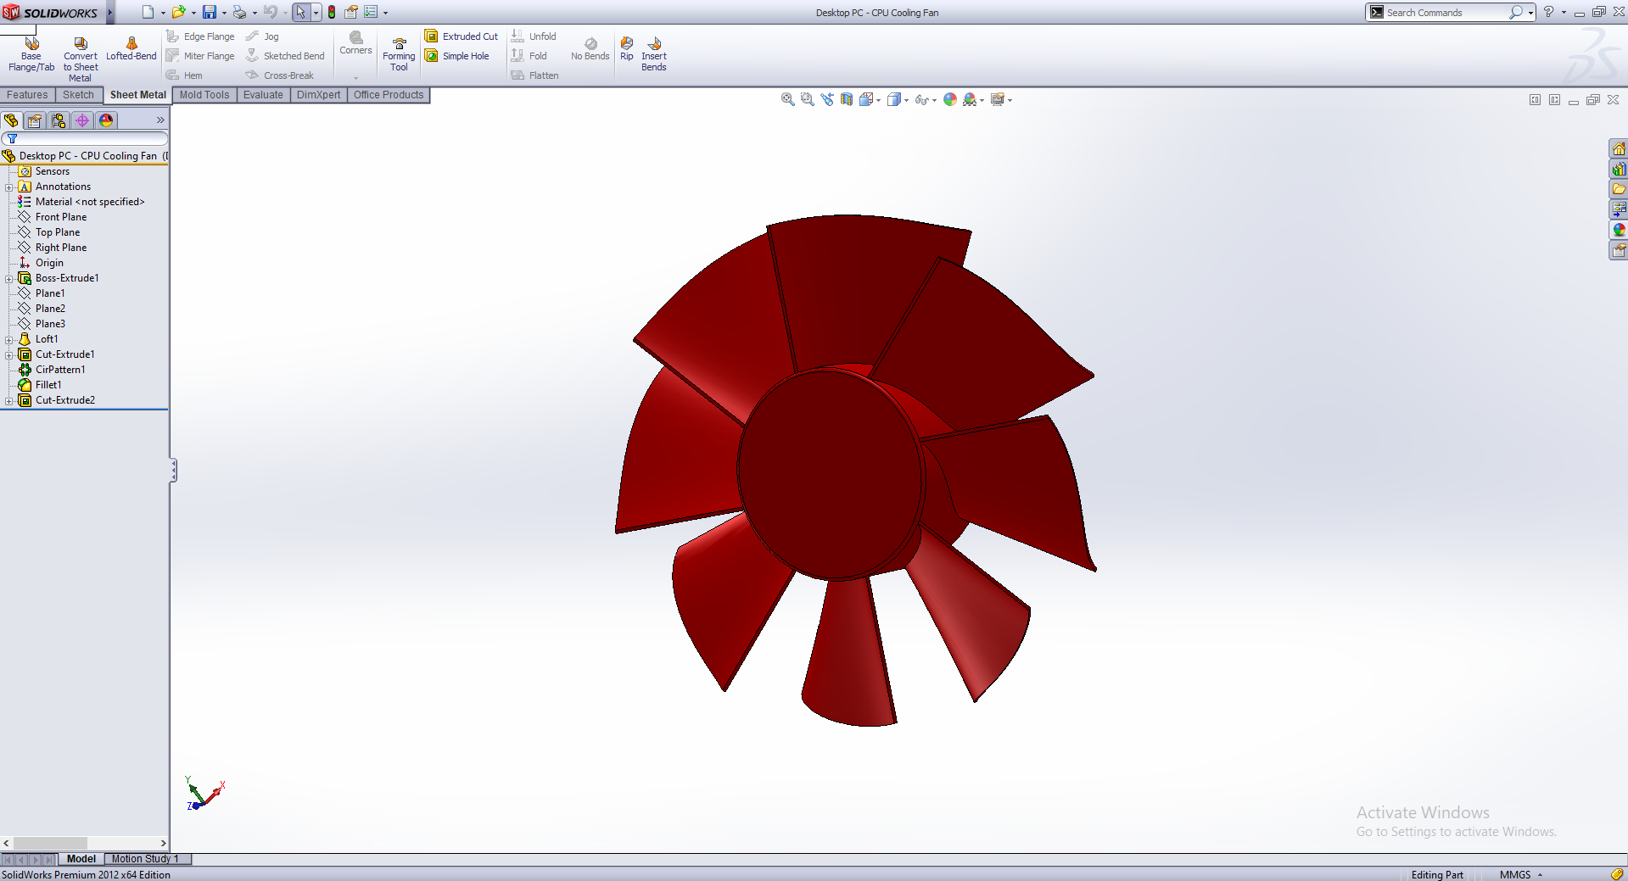This screenshot has height=881, width=1628.
Task: Switch to DimXpertManager panel tab
Action: click(82, 120)
